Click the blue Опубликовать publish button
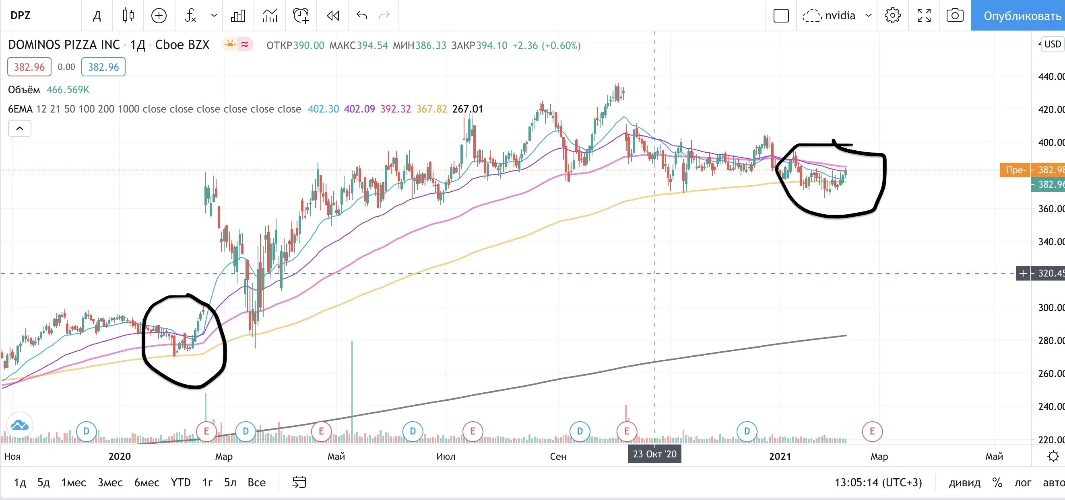Image resolution: width=1065 pixels, height=500 pixels. click(1018, 16)
